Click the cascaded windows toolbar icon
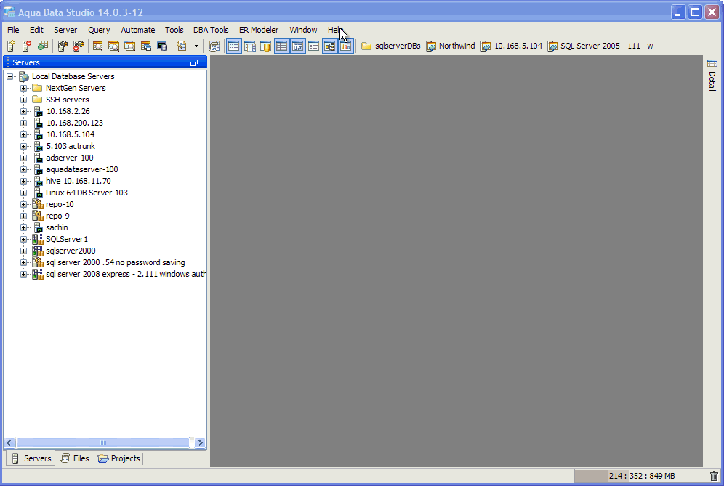The height and width of the screenshot is (486, 724). 146,46
